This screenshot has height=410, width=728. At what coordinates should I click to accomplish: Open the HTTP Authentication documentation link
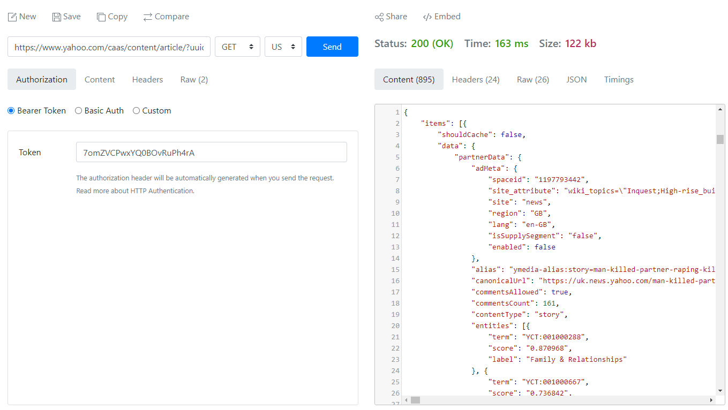161,191
